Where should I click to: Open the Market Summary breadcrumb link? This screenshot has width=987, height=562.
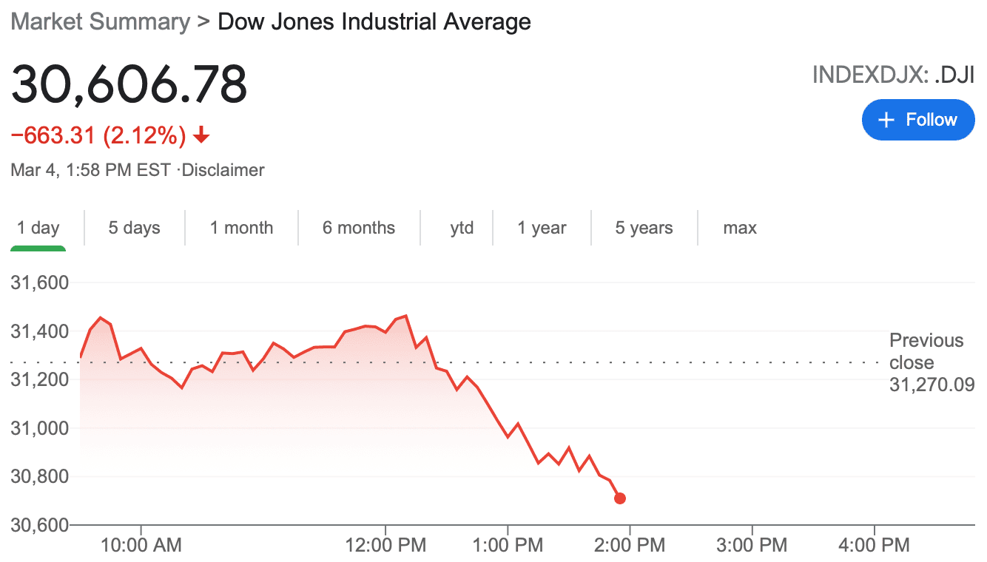pos(101,21)
